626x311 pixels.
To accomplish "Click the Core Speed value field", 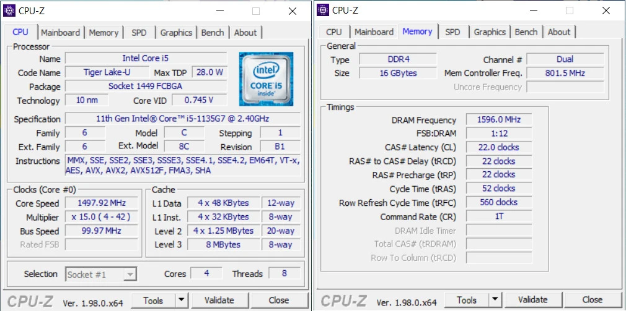I will [102, 203].
